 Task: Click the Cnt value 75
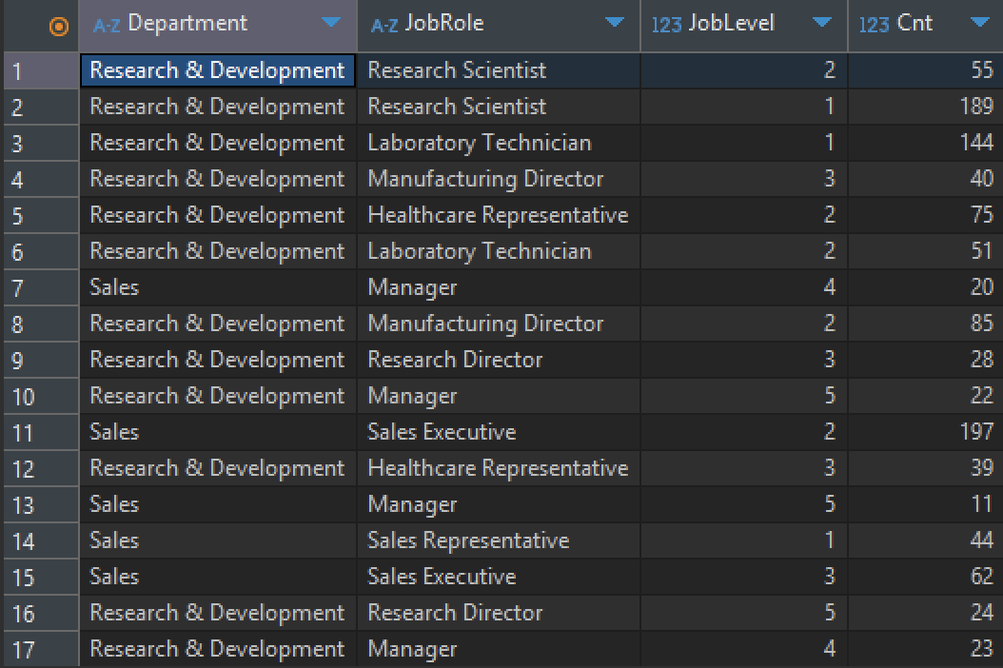(x=982, y=215)
